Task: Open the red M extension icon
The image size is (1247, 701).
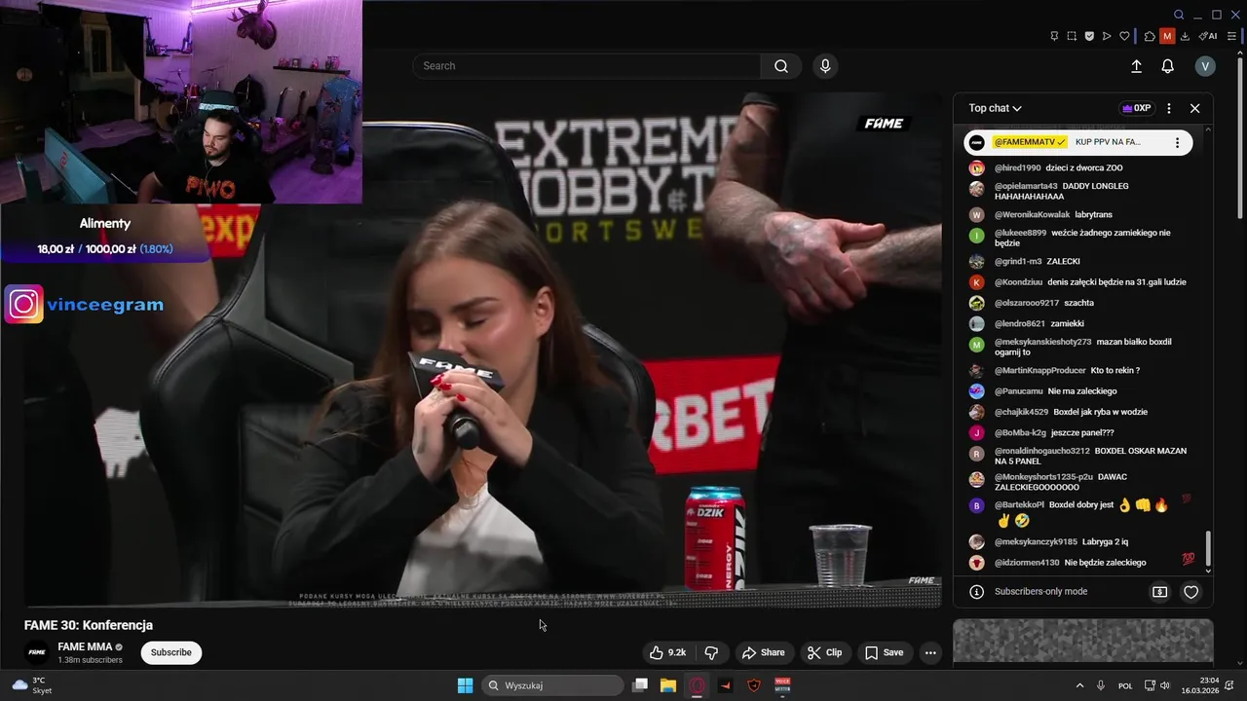Action: tap(1167, 36)
